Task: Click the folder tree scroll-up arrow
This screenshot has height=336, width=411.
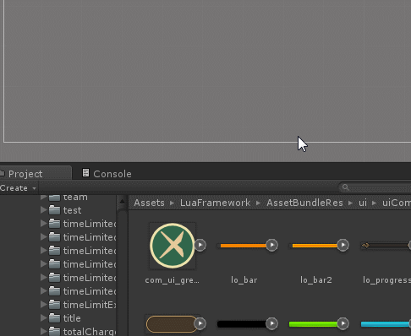Action: click(x=122, y=201)
